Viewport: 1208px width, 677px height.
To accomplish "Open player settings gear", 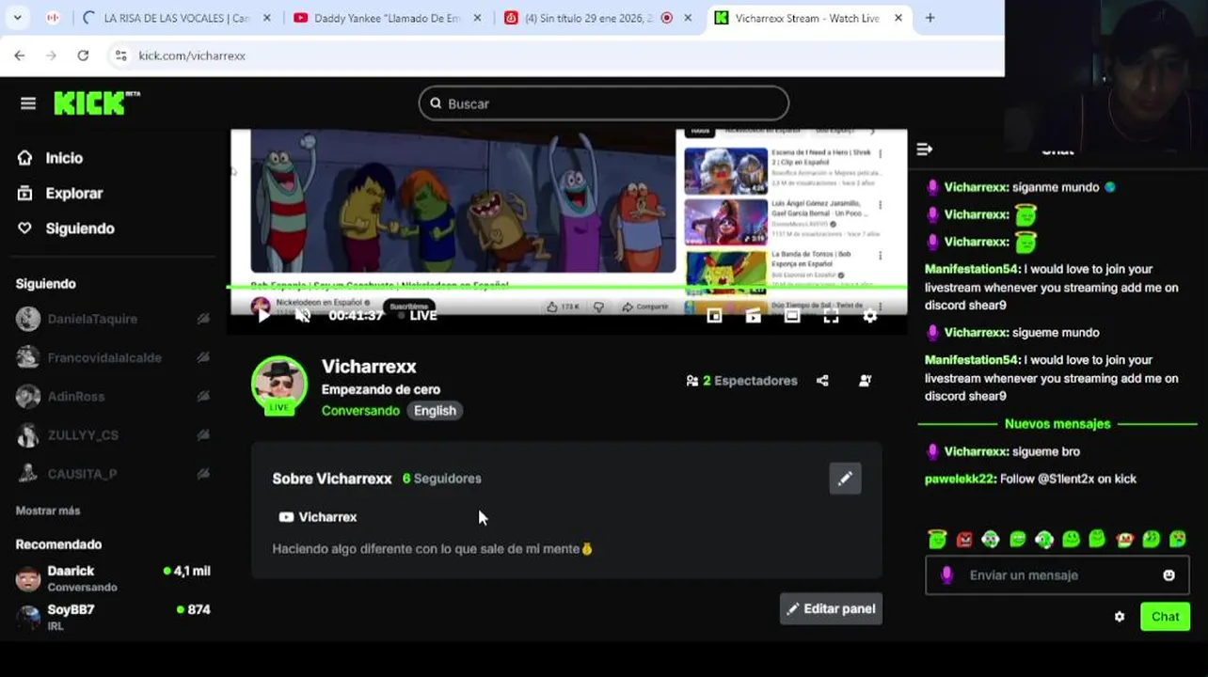I will click(x=870, y=316).
